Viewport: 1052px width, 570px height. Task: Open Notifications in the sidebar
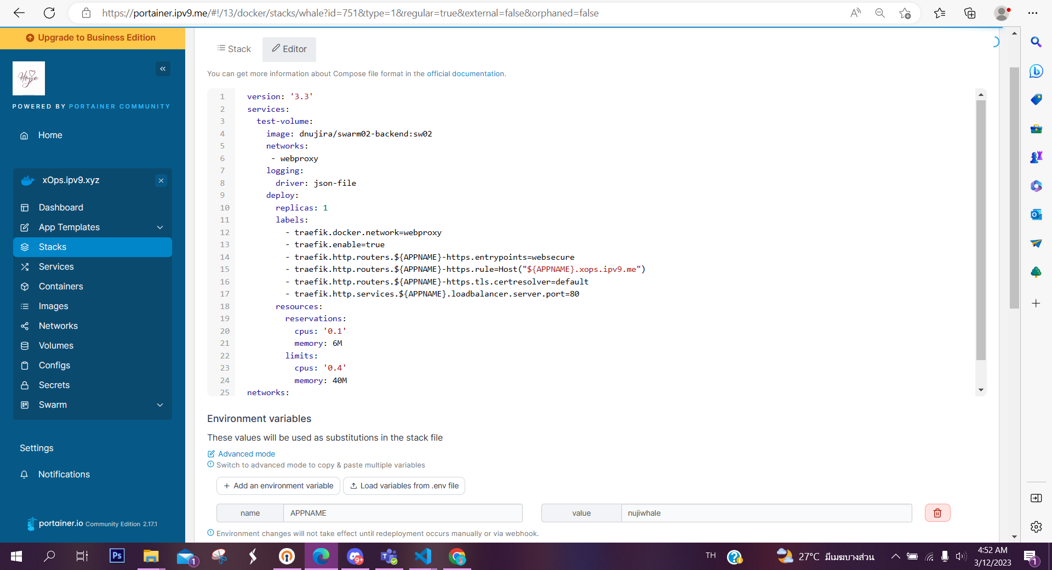click(x=64, y=474)
